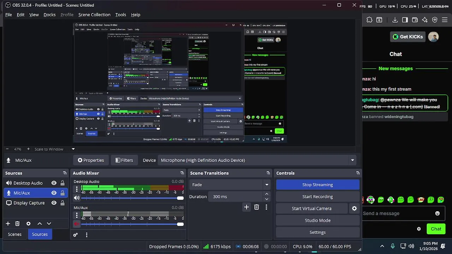Open the Scale to Window dropdown

click(x=55, y=149)
